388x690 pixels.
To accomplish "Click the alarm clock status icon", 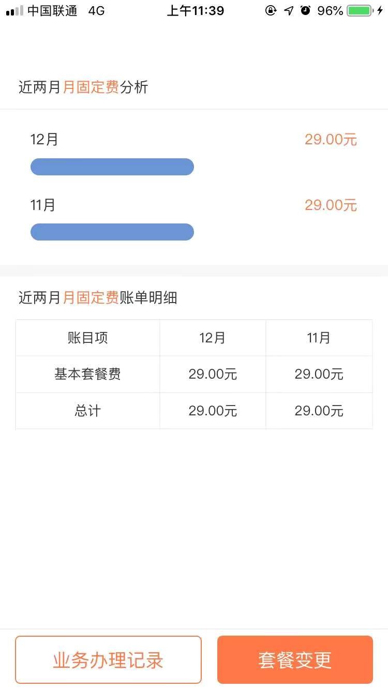I will click(x=306, y=10).
